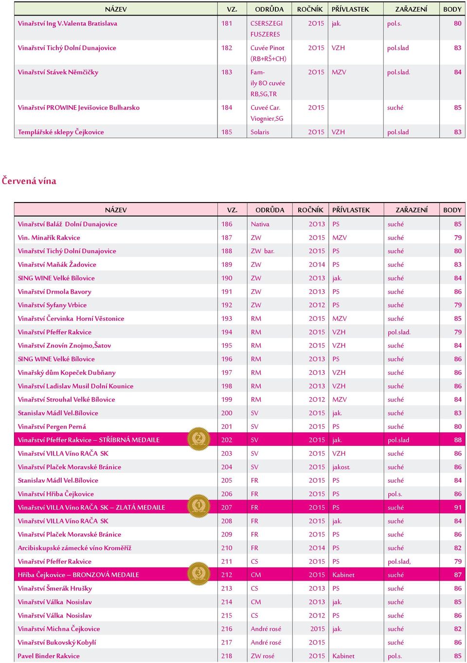Select 'Vinařství Strouhal Velké Bílovice' entry
The width and height of the screenshot is (467, 663).
pos(67,400)
